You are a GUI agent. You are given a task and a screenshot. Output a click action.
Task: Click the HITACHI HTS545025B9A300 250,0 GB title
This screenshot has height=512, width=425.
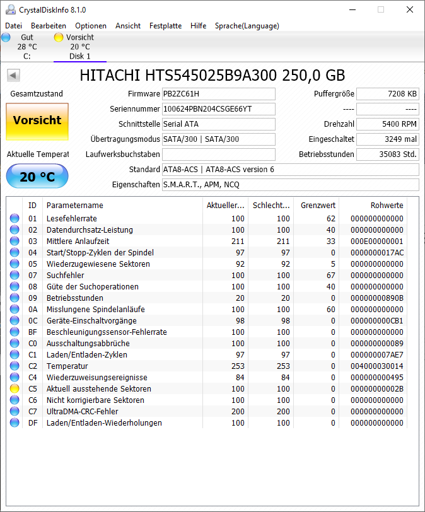click(212, 76)
